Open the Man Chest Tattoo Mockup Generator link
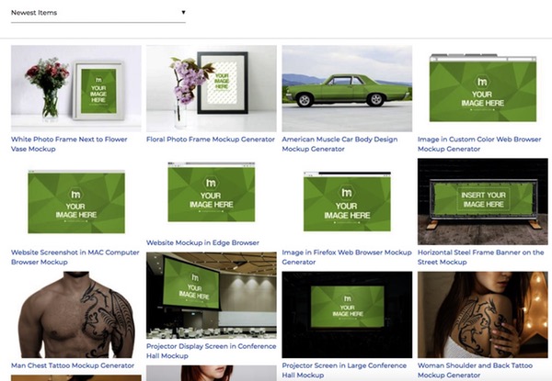552x381 pixels. 73,365
